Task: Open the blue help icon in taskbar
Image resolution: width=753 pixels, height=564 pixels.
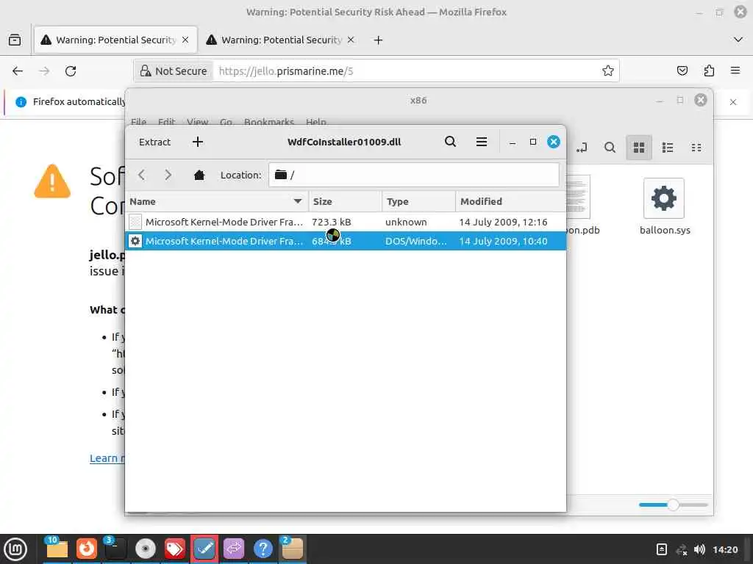Action: 263,549
